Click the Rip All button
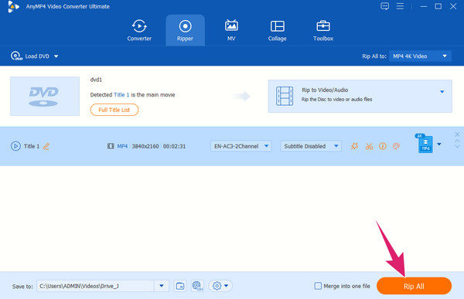 point(414,286)
